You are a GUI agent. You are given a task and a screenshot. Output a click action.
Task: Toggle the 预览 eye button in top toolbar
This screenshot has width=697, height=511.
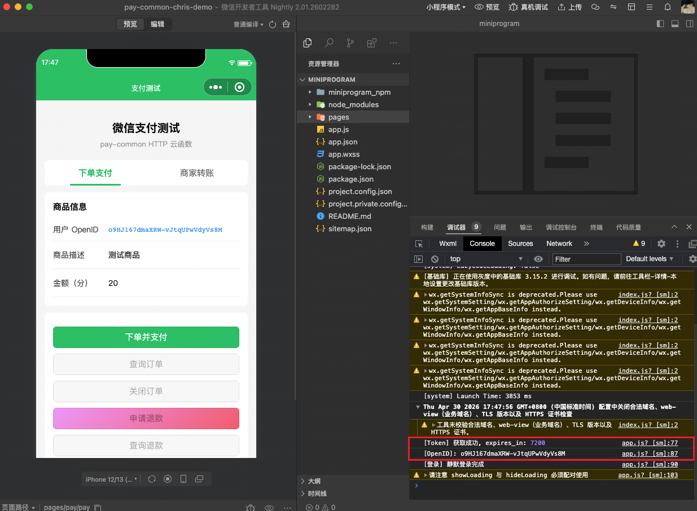(487, 7)
